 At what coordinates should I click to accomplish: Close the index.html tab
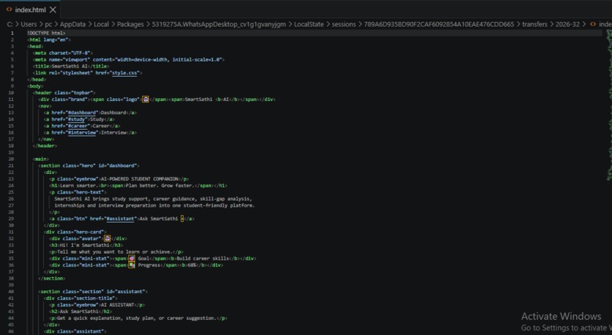(53, 10)
